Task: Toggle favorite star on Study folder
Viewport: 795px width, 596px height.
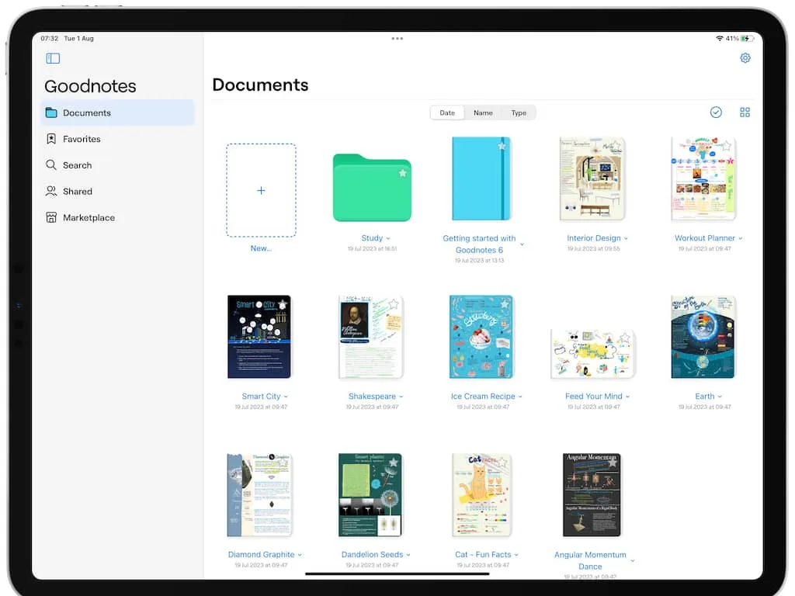Action: pos(402,173)
